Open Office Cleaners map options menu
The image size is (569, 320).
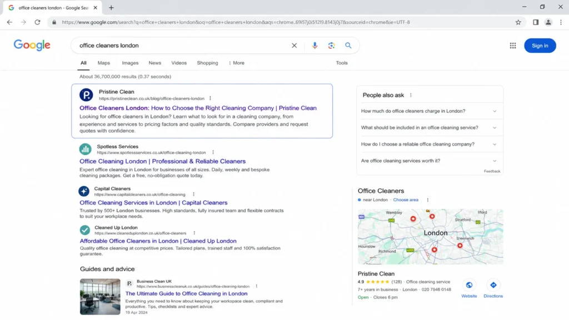[x=427, y=200]
